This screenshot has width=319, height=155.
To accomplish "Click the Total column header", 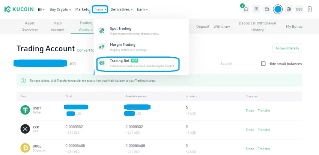I will (x=69, y=96).
